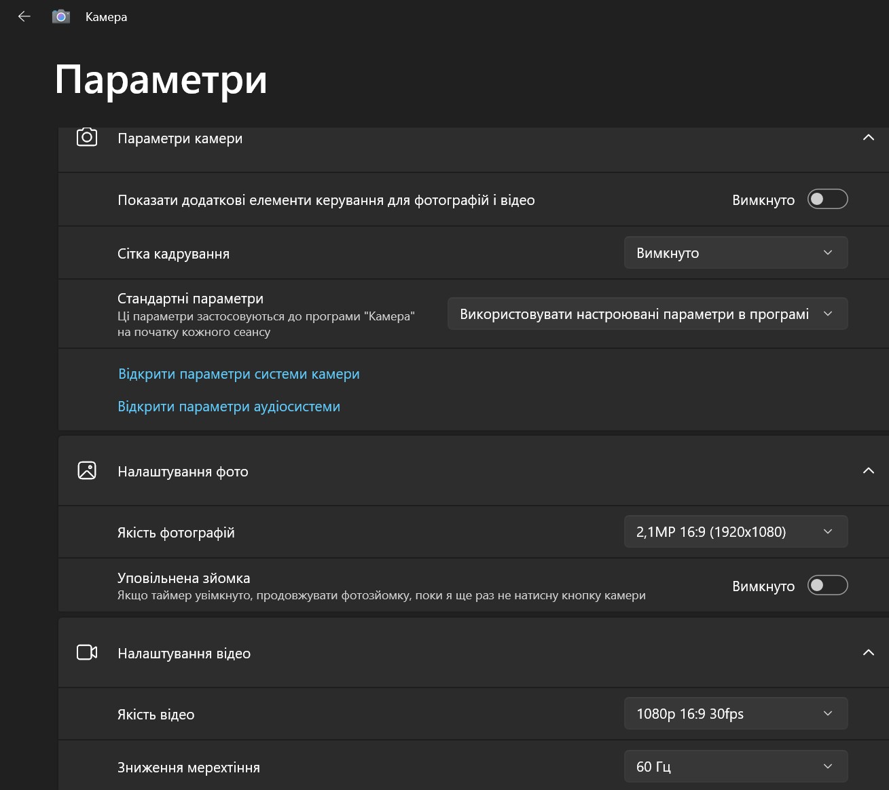Open the Зниження мерехтіння 60 Гц dropdown
The width and height of the screenshot is (889, 790).
[736, 767]
